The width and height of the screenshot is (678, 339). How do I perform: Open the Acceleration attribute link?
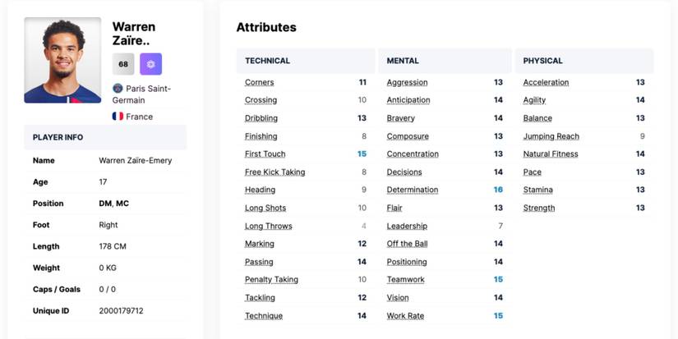(546, 82)
